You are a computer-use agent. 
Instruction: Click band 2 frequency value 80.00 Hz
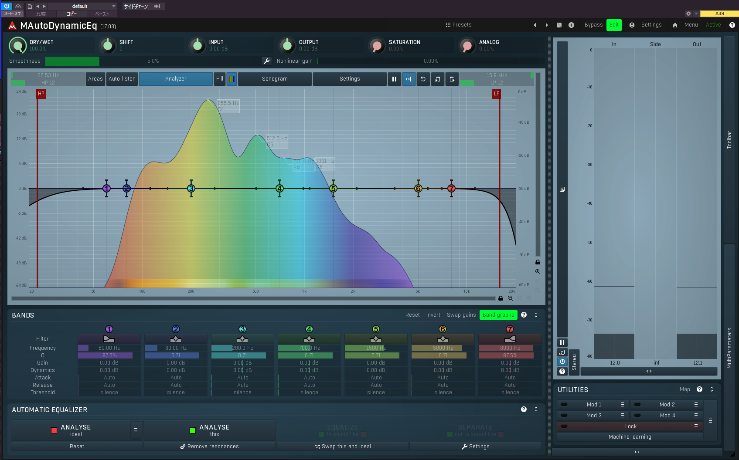pyautogui.click(x=176, y=348)
